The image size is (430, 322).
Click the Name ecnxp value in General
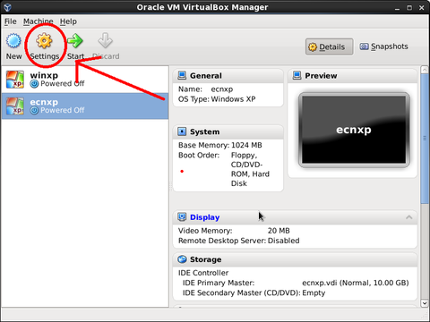pos(222,89)
